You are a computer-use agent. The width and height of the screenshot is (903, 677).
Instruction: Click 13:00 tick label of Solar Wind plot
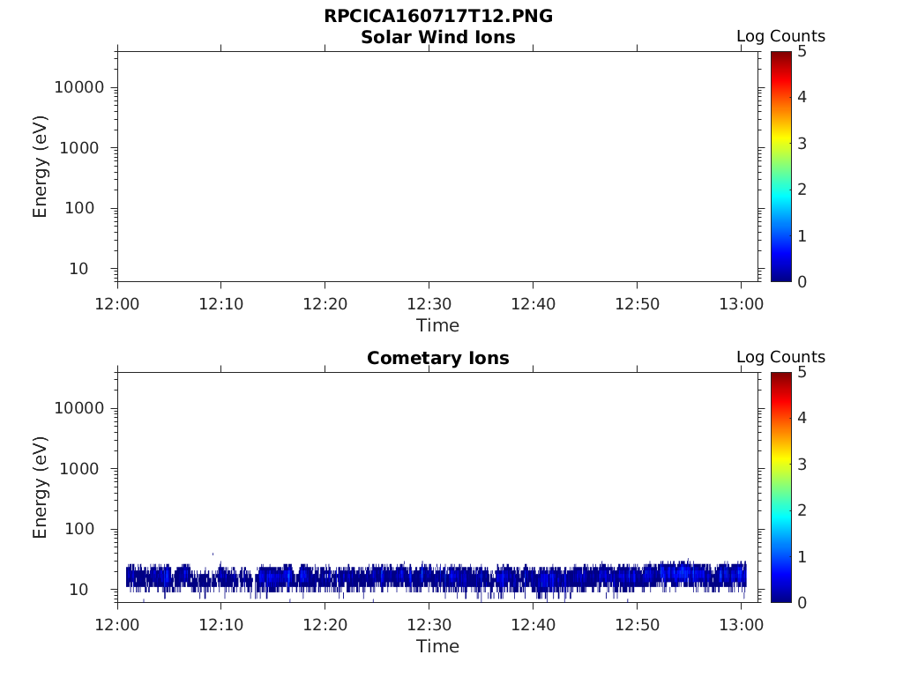(x=741, y=304)
